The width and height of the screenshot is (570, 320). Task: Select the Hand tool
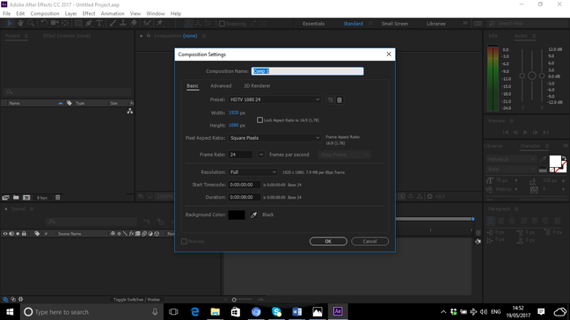pos(20,23)
